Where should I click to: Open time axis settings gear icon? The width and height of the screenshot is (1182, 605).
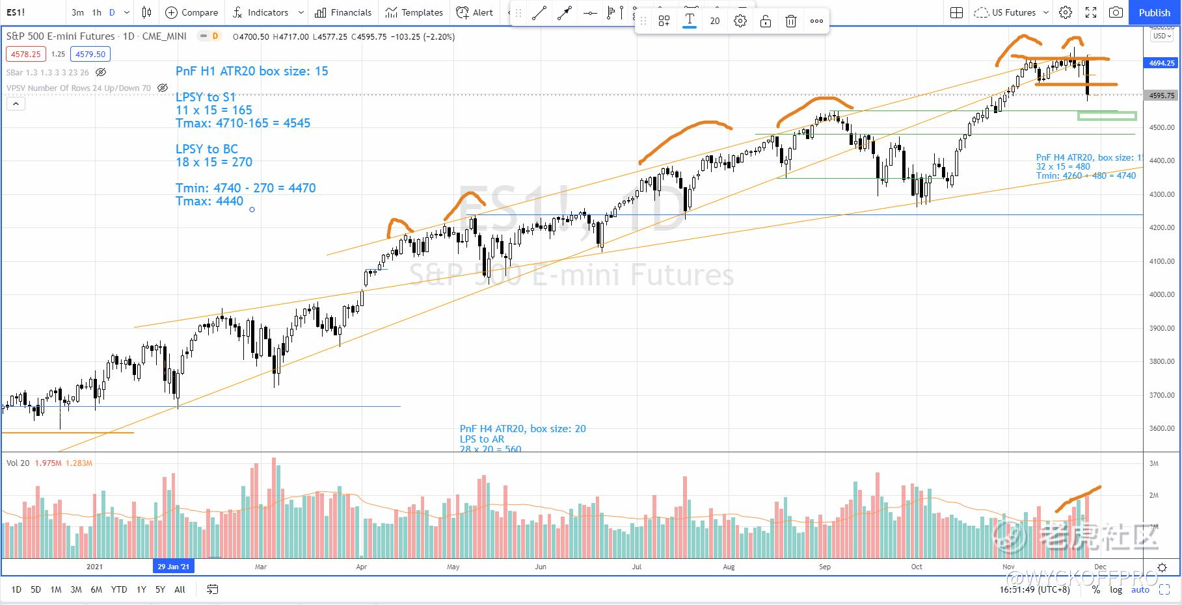point(1162,567)
